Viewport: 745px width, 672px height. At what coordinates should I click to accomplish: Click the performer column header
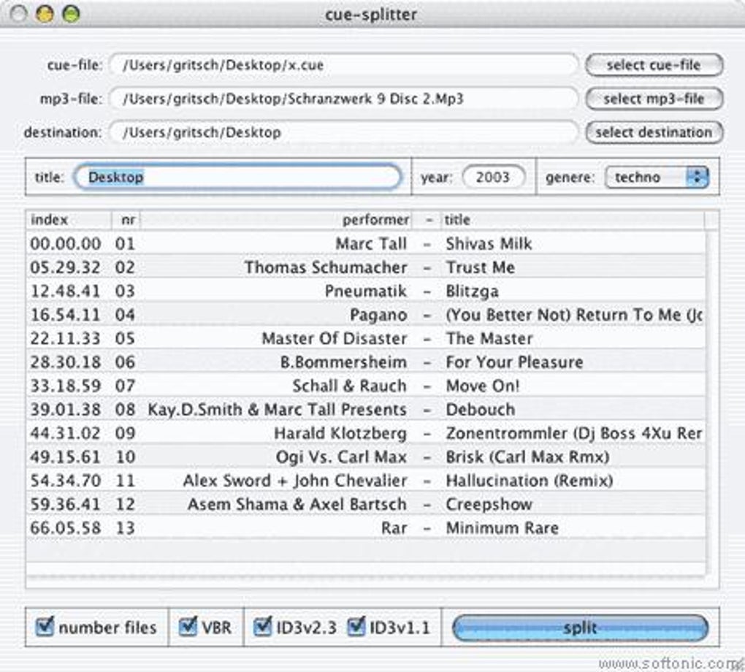276,220
